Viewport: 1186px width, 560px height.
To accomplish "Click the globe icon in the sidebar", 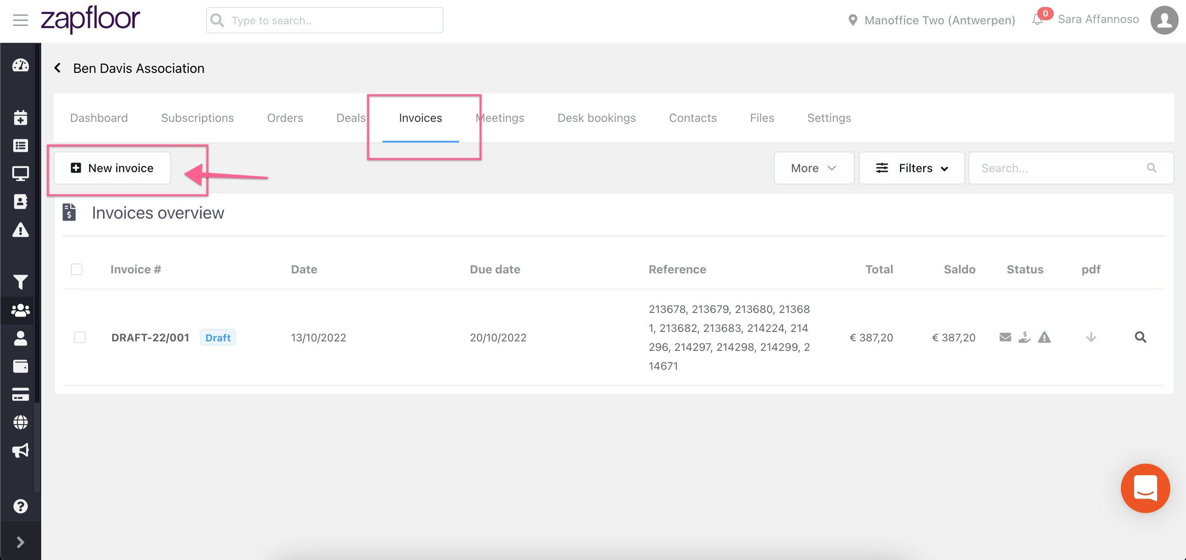I will click(x=20, y=422).
